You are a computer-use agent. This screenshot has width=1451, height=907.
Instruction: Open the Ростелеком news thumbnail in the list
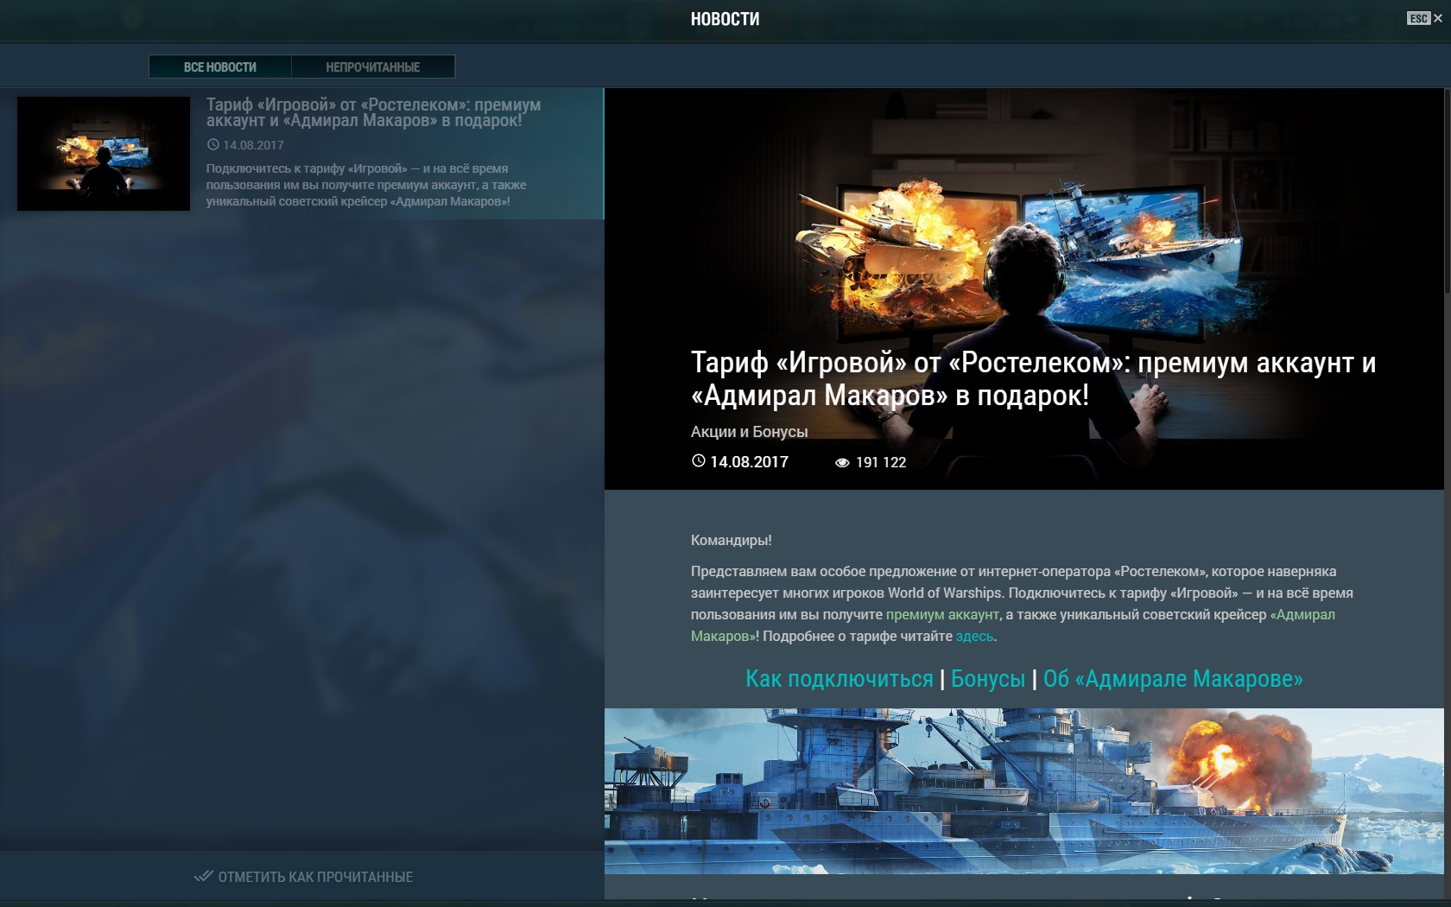(x=104, y=154)
